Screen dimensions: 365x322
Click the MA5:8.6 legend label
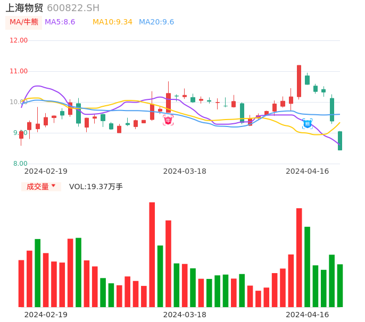pyautogui.click(x=60, y=22)
